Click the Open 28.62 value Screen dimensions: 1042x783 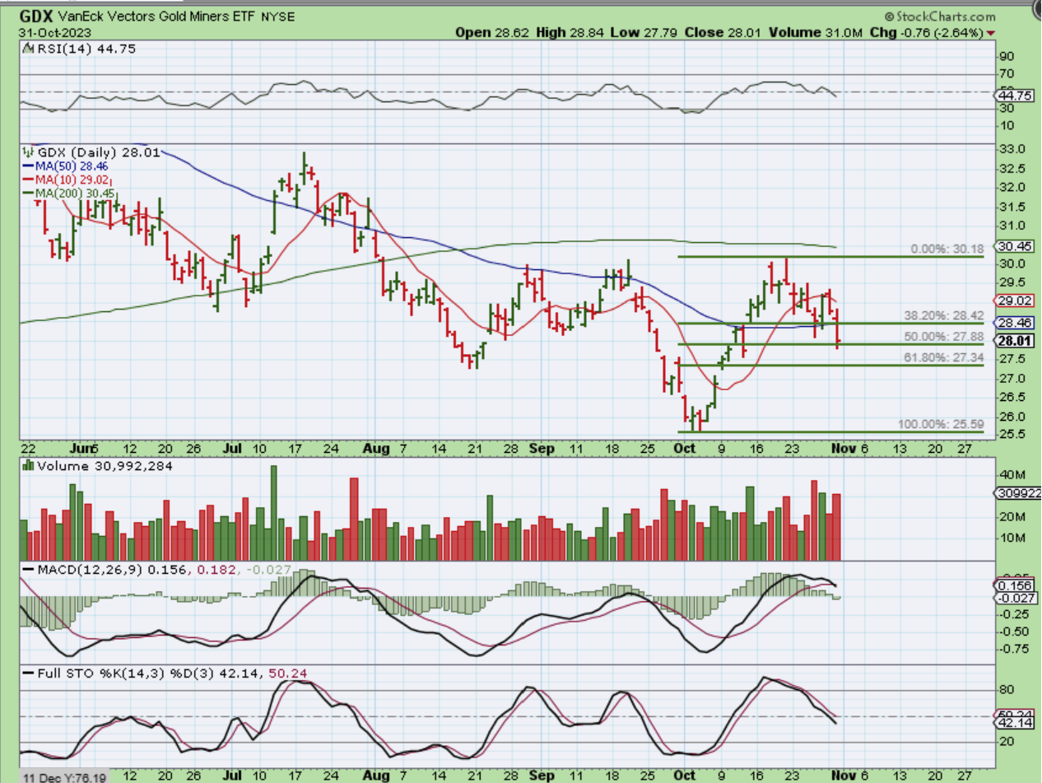pyautogui.click(x=493, y=33)
